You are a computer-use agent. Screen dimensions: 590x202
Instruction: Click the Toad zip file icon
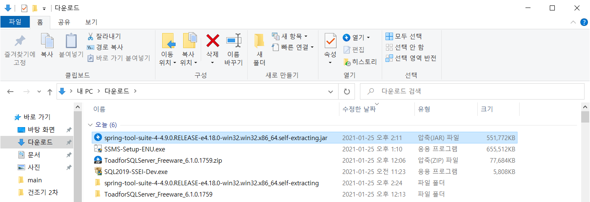pyautogui.click(x=98, y=160)
